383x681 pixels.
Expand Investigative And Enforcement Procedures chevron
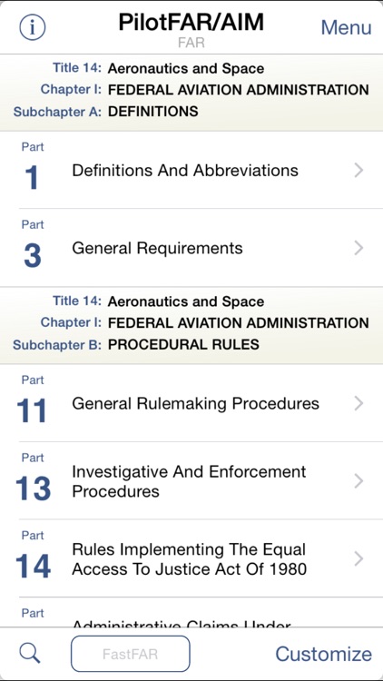pos(358,480)
